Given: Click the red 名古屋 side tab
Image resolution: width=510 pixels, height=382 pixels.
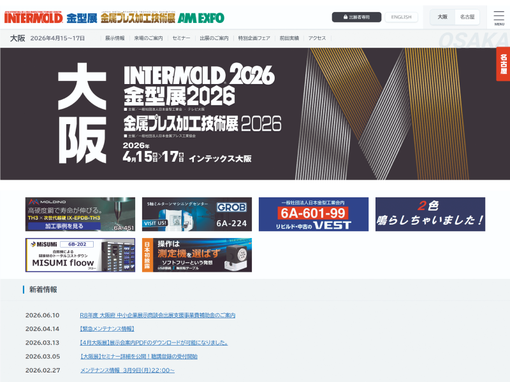Looking at the screenshot, I should pyautogui.click(x=503, y=64).
